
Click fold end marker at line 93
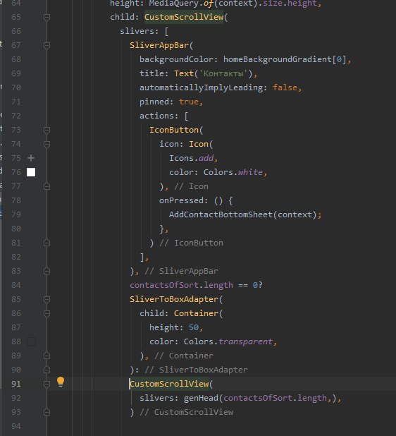click(x=47, y=412)
